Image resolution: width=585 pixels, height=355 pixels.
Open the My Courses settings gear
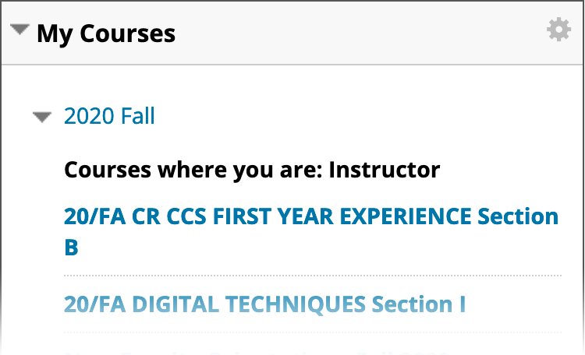pos(558,30)
